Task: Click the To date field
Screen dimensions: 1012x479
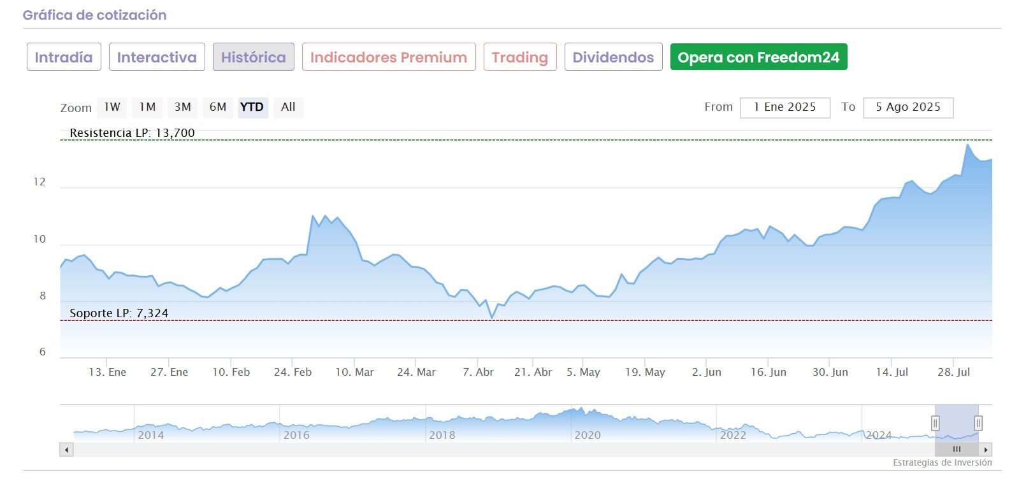Action: click(x=908, y=108)
